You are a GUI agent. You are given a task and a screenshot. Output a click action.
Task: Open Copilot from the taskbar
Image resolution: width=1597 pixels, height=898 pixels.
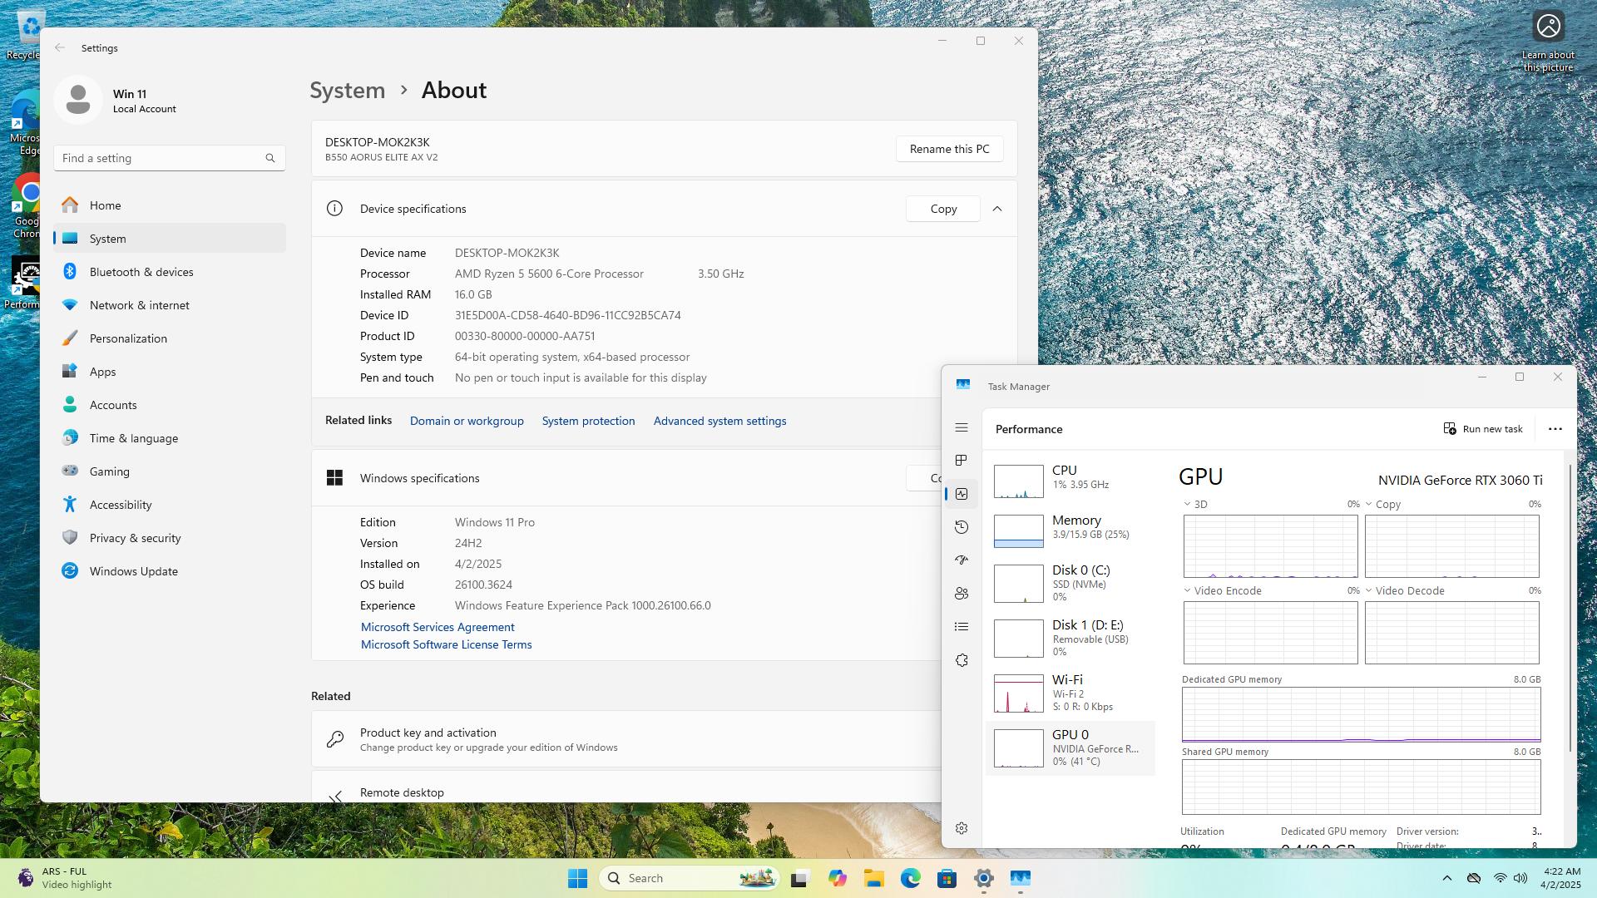tap(837, 878)
